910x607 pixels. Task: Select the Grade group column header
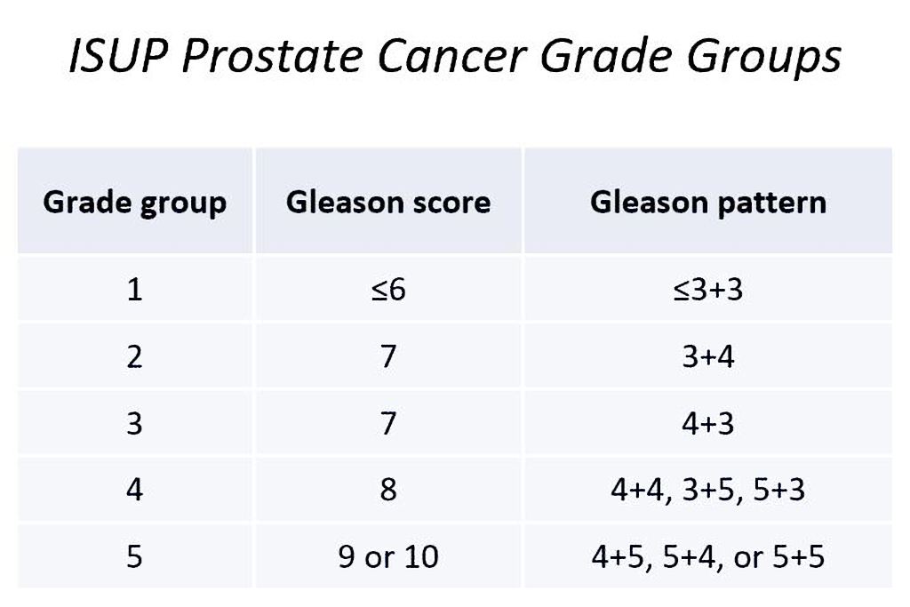(x=135, y=201)
